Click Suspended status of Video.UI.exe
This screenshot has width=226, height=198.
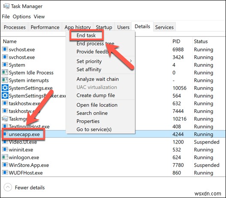pyautogui.click(x=207, y=142)
